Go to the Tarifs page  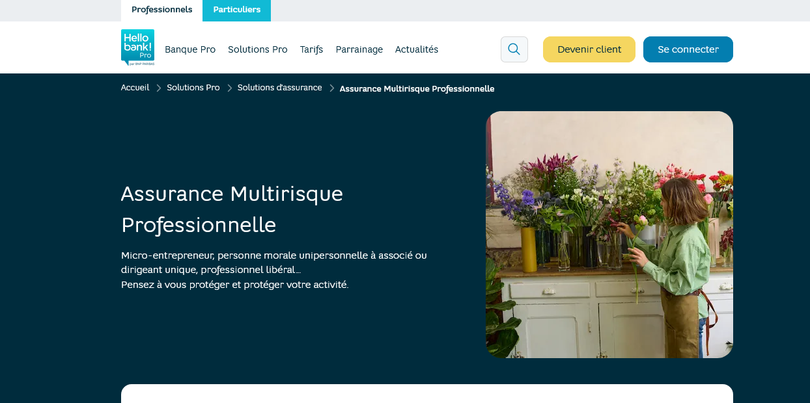311,49
